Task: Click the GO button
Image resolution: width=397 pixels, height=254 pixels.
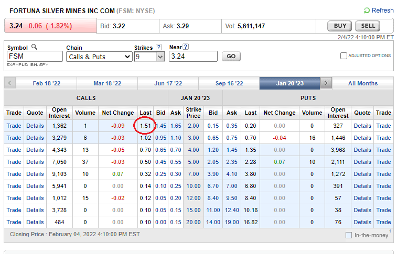Action: 231,56
